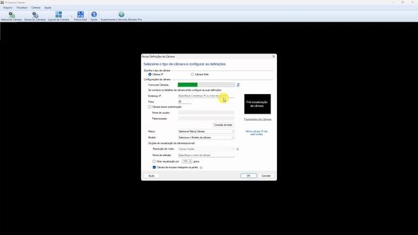The height and width of the screenshot is (235, 418).
Task: Open the Arquivo menu
Action: [x=8, y=8]
